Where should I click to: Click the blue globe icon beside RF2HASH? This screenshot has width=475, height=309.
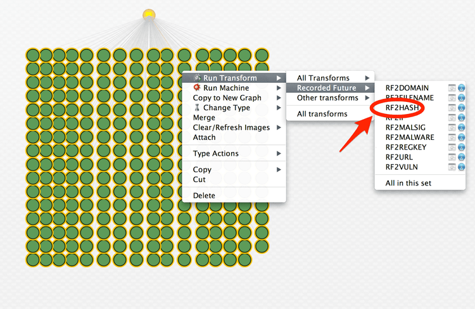[461, 108]
